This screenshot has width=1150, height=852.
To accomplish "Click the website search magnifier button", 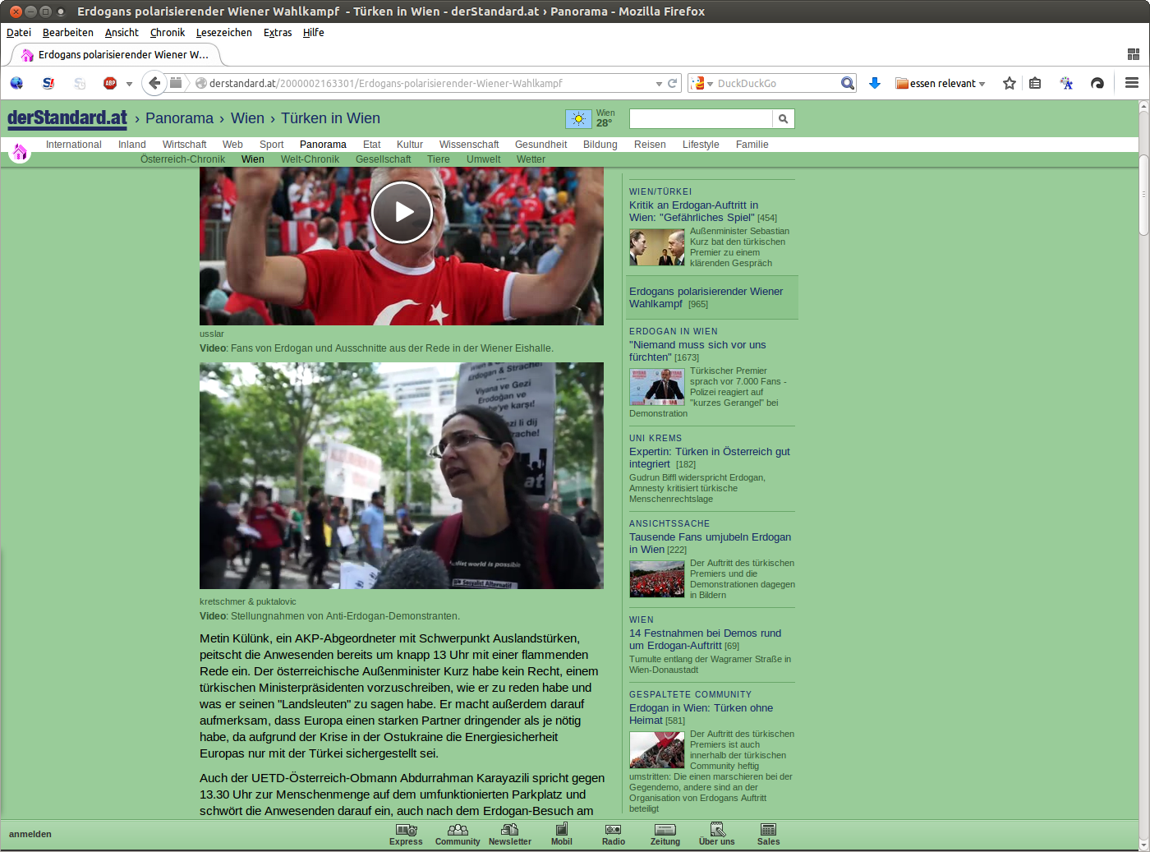I will coord(783,119).
